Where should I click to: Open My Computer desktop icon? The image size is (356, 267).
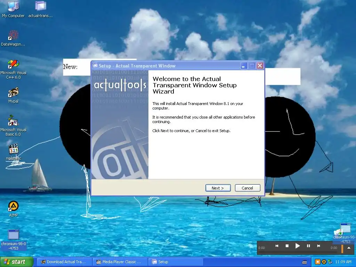[13, 9]
